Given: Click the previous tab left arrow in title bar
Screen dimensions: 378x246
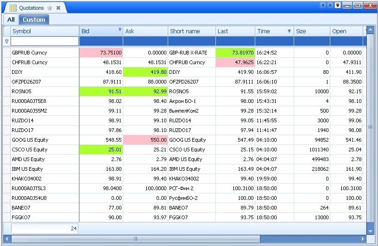Looking at the screenshot, I should pos(323,5).
